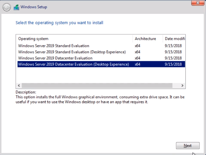Click the horizontal scrollbar thumb

coord(97,86)
